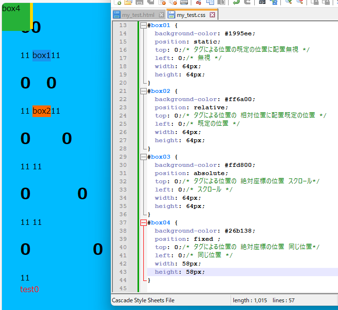Image resolution: width=338 pixels, height=310 pixels.
Task: Click the green box4 in the browser page
Action: tap(16, 17)
